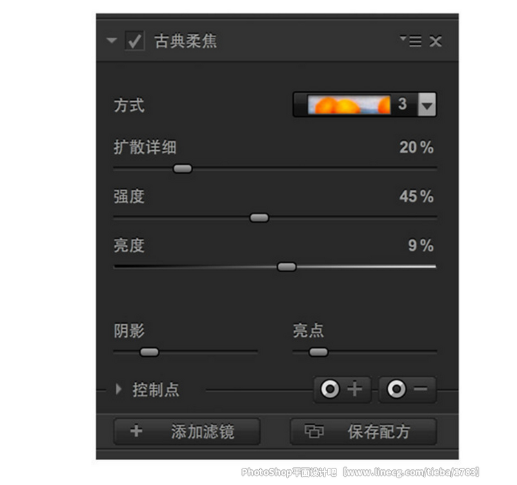Click the 保存配方 button
The height and width of the screenshot is (485, 517).
[363, 431]
